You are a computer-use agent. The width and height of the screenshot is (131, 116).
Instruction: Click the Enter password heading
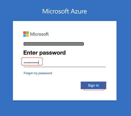click(45, 53)
